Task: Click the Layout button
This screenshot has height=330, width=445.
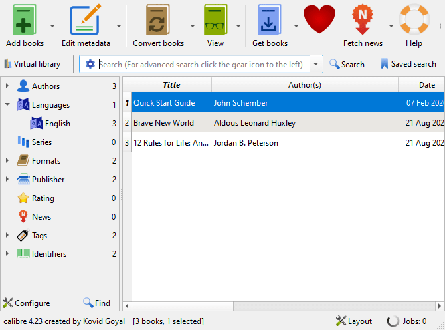Action: point(353,321)
